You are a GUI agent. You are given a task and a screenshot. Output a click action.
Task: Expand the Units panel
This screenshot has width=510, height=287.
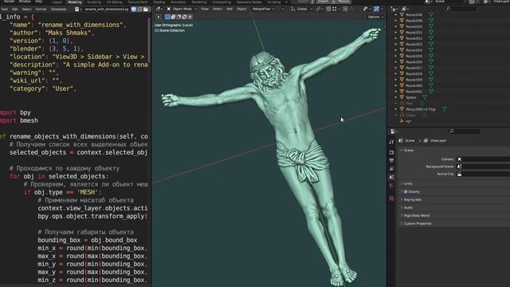(402, 183)
